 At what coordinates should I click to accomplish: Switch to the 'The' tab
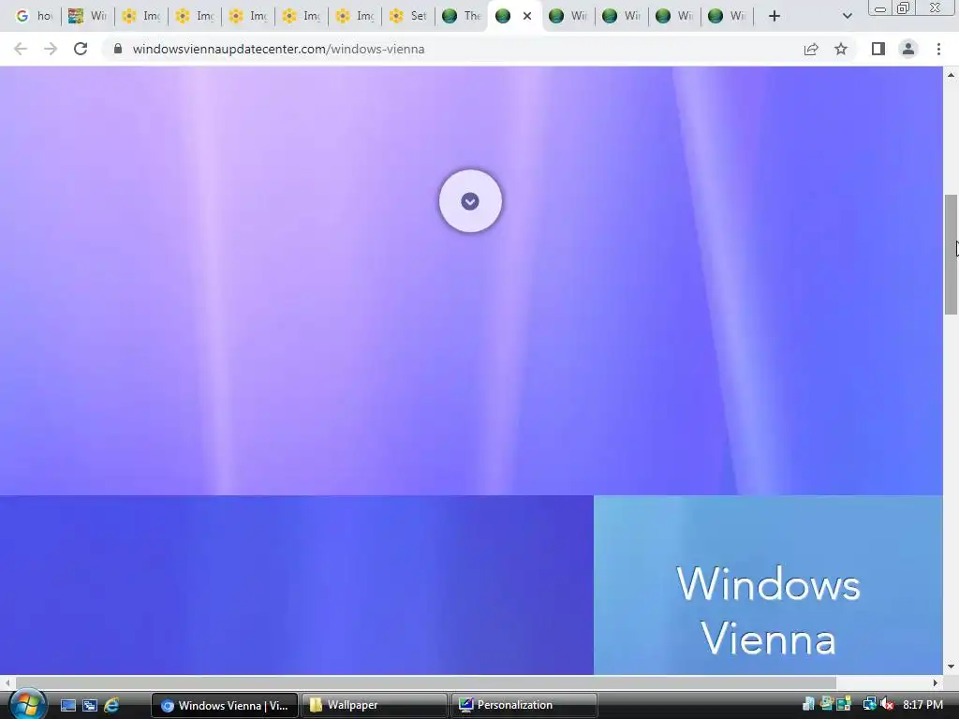click(461, 16)
